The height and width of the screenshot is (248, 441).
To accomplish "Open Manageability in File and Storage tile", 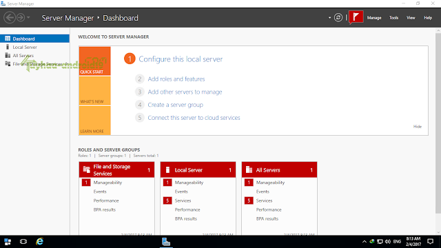I will pyautogui.click(x=107, y=183).
